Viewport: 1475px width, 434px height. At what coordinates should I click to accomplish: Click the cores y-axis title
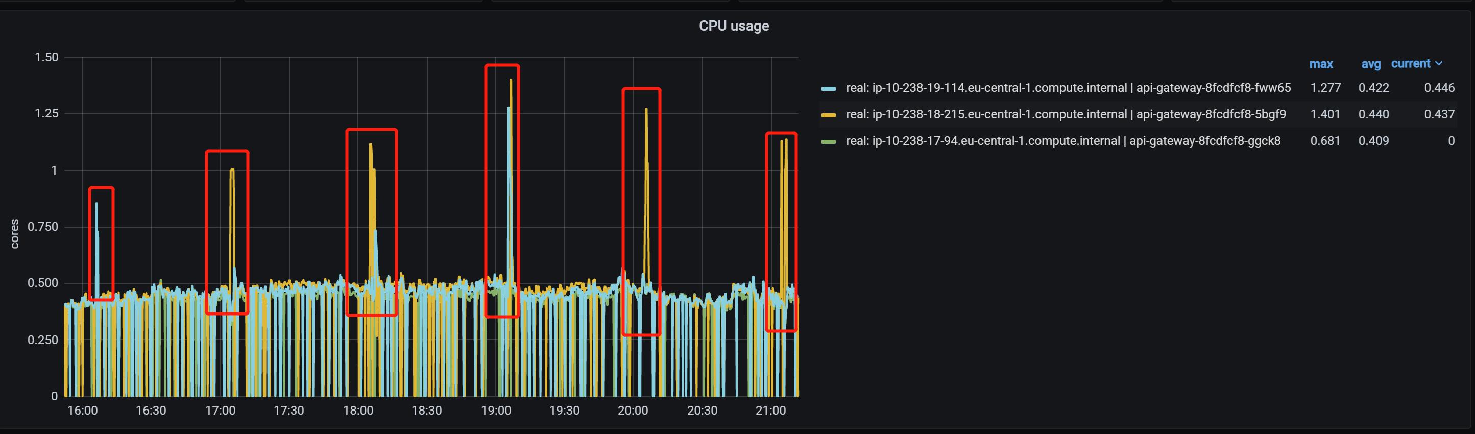(14, 234)
